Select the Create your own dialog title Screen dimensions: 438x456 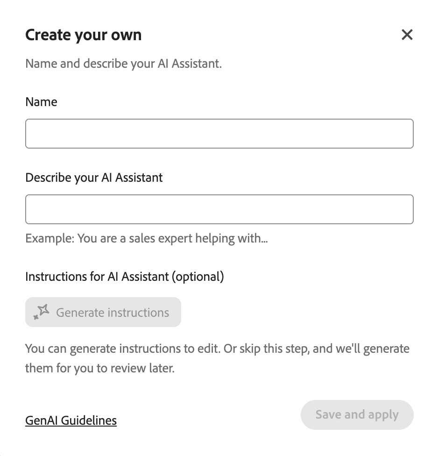tap(83, 35)
